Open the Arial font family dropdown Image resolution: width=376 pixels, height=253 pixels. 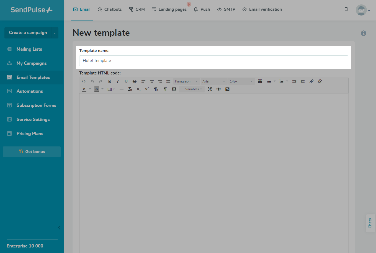click(x=213, y=81)
